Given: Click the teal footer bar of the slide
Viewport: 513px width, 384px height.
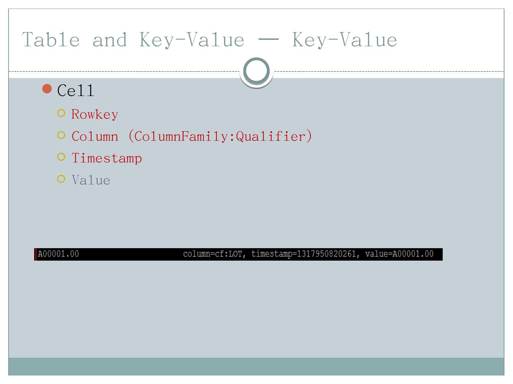Looking at the screenshot, I should pos(256,366).
